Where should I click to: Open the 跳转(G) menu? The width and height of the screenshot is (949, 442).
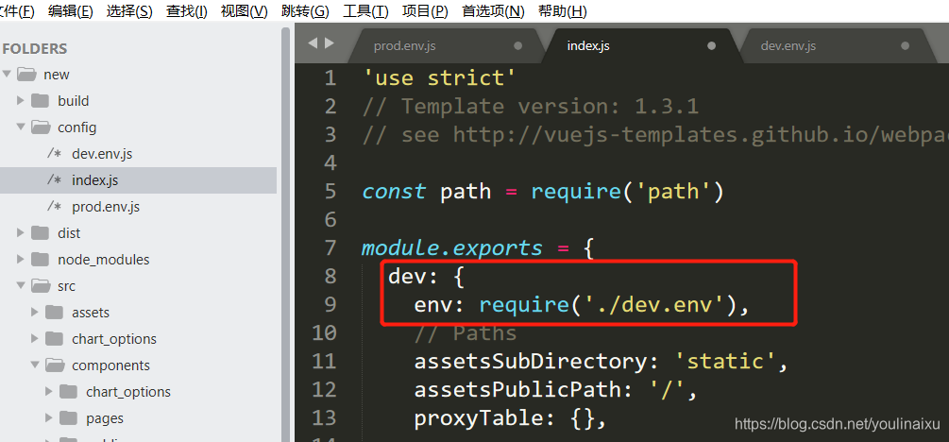306,11
